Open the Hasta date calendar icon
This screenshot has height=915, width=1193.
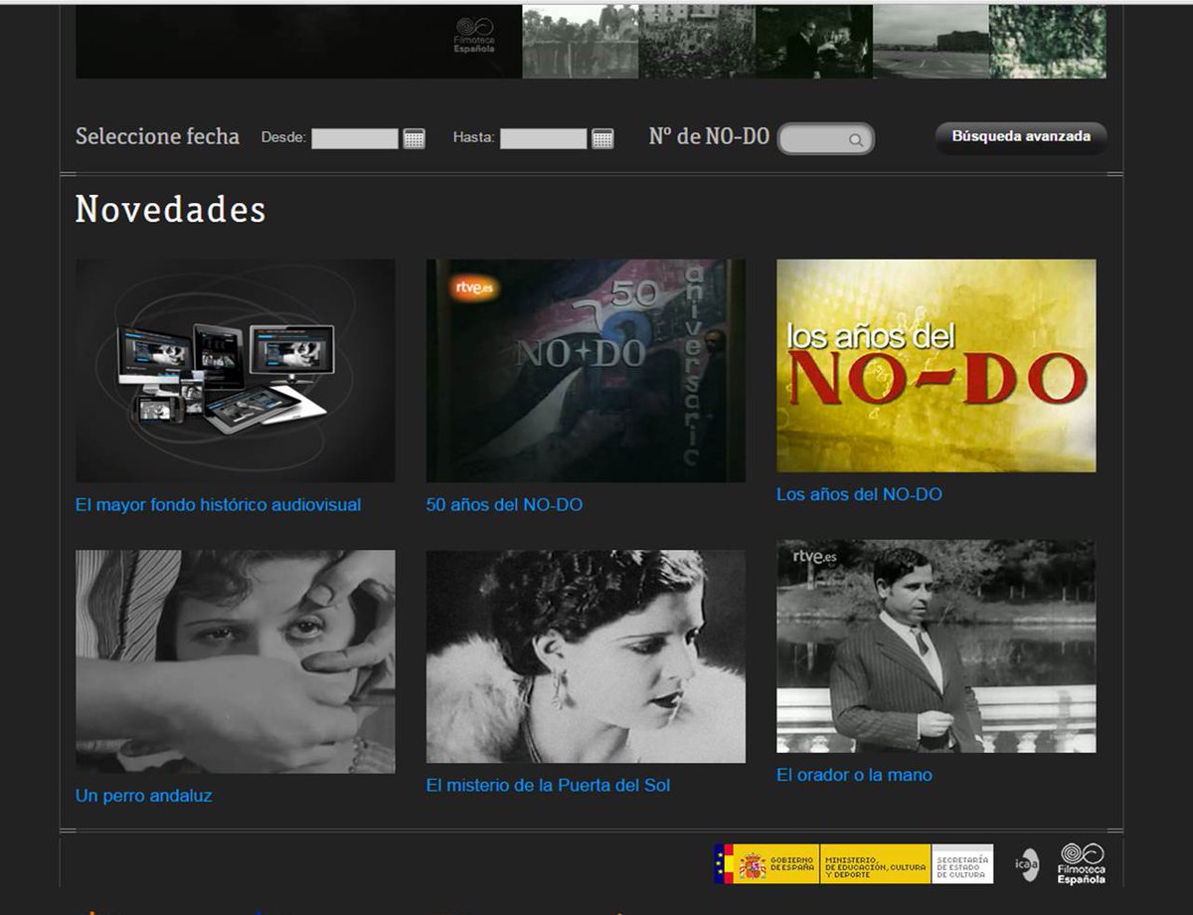[602, 138]
